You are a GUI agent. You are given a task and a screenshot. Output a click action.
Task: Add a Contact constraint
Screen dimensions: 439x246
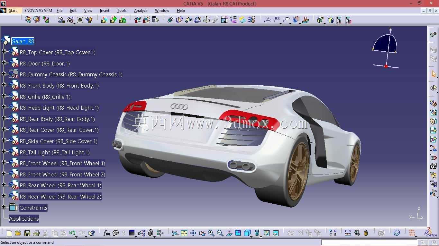pyautogui.click(x=179, y=20)
